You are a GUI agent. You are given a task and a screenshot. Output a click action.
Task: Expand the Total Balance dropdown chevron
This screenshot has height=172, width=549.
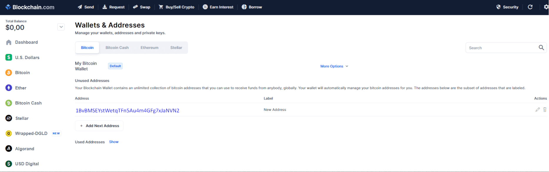61,27
